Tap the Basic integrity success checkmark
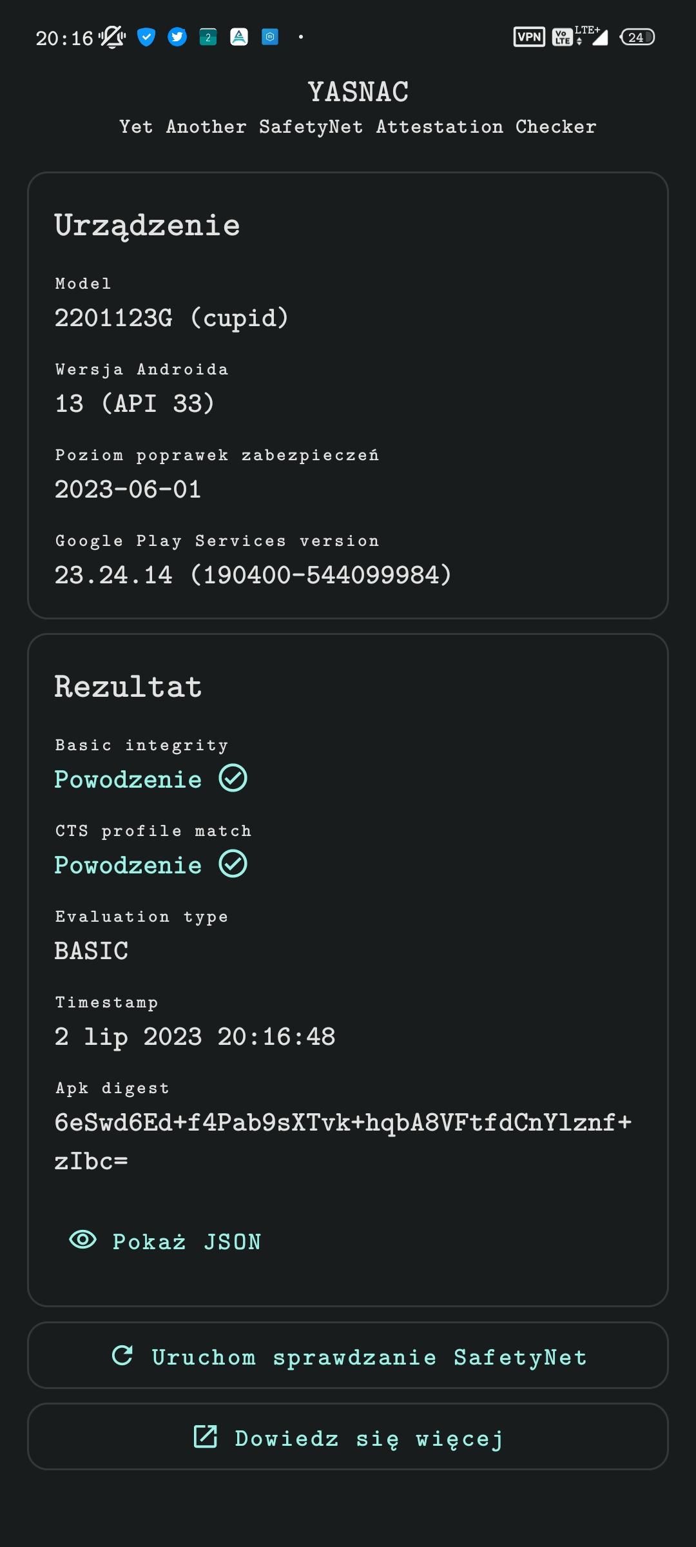The width and height of the screenshot is (696, 1547). pyautogui.click(x=233, y=778)
